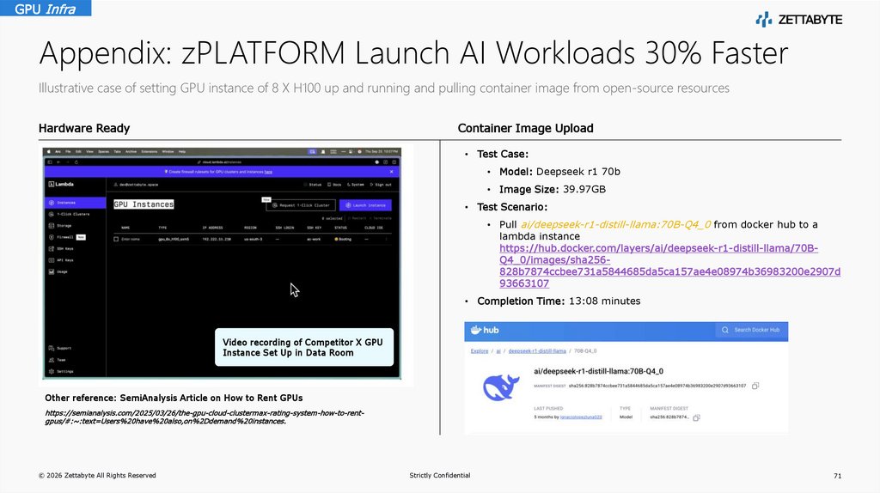Open the View menu in menu bar
Viewport: 880px width, 493px height.
pyautogui.click(x=89, y=151)
